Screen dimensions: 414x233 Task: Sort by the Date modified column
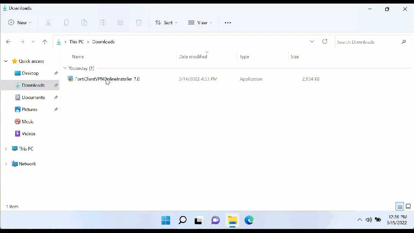(x=193, y=57)
